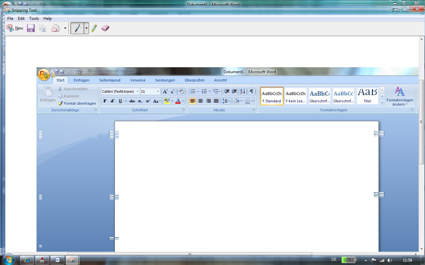This screenshot has width=425, height=265.
Task: Toggle the paragraph marks ¶ button
Action: point(252,91)
